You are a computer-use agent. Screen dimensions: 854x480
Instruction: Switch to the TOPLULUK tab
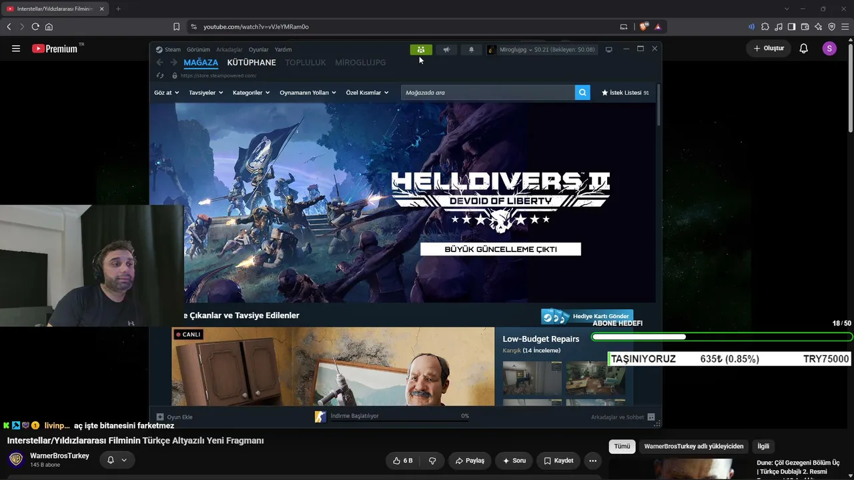tap(306, 63)
